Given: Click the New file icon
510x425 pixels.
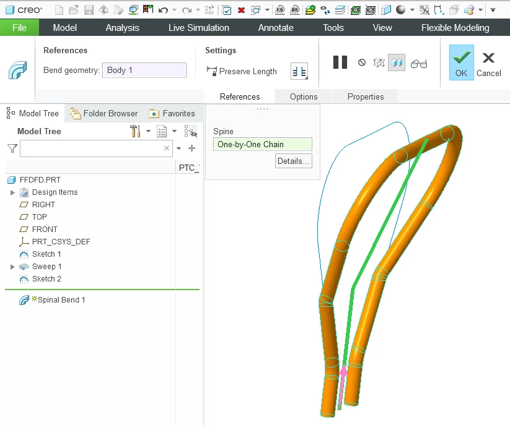Looking at the screenshot, I should click(x=59, y=10).
